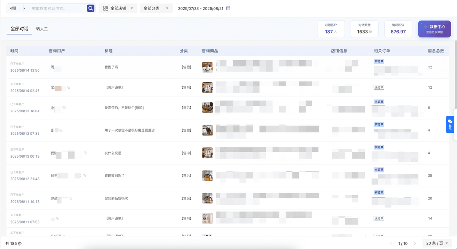Click the next page arrow in pagination

[414, 243]
